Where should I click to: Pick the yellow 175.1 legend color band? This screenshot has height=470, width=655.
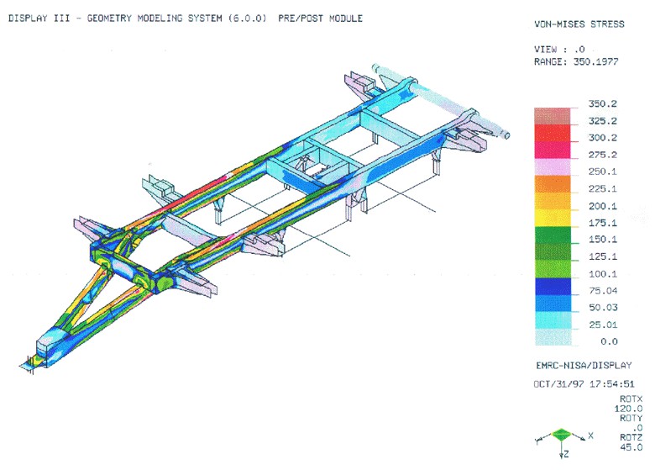tap(553, 218)
